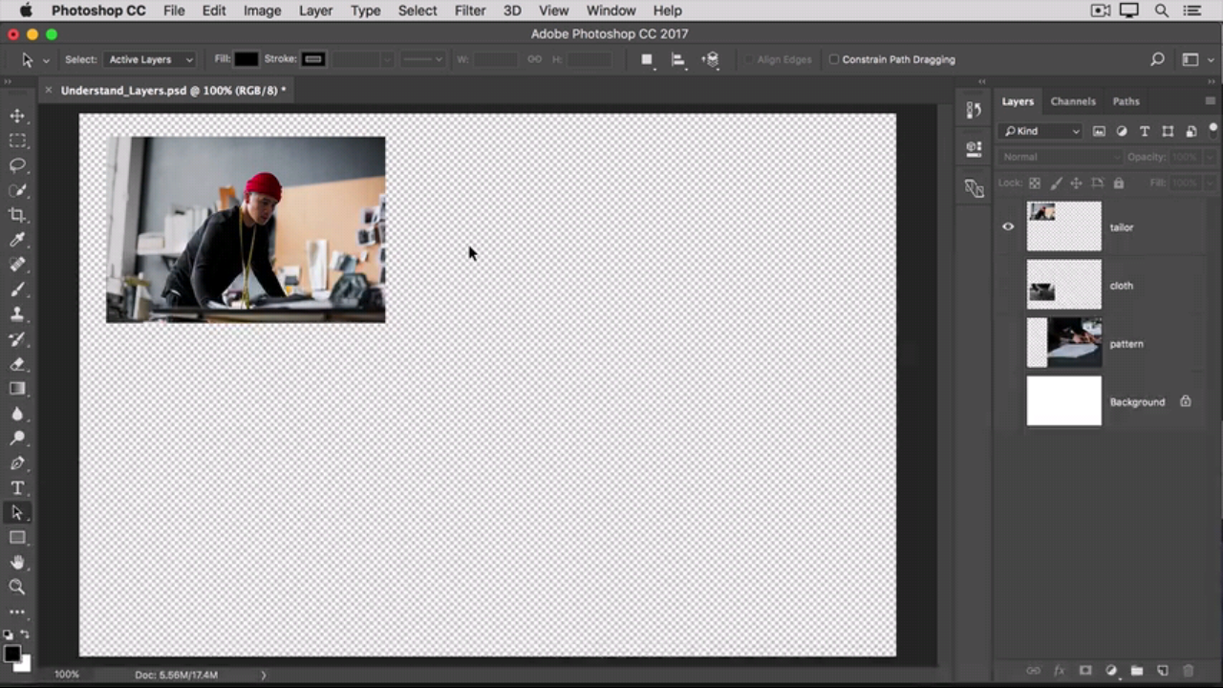Select the Lasso tool
Screen dimensions: 1223x688
17,165
